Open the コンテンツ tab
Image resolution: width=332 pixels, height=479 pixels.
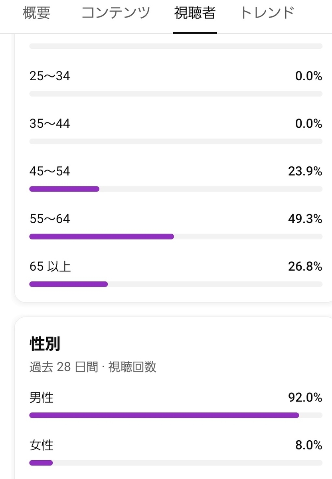pyautogui.click(x=116, y=13)
